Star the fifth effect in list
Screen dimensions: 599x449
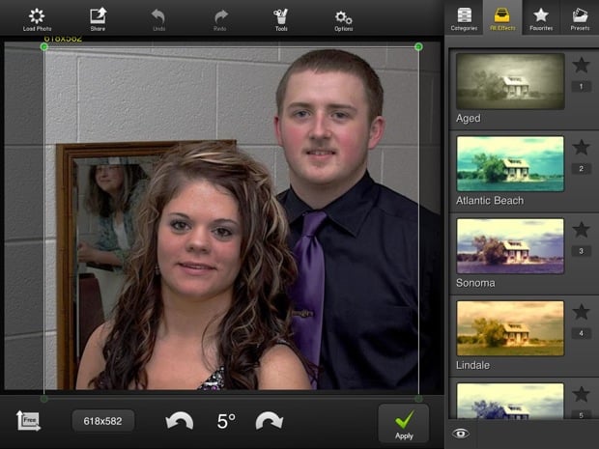point(581,394)
